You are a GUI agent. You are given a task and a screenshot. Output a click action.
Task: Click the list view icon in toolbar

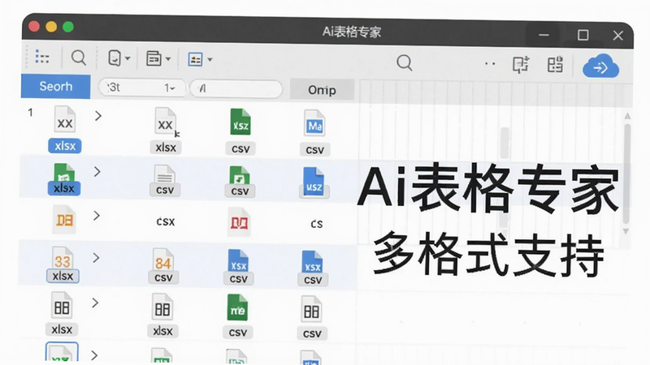(x=42, y=57)
